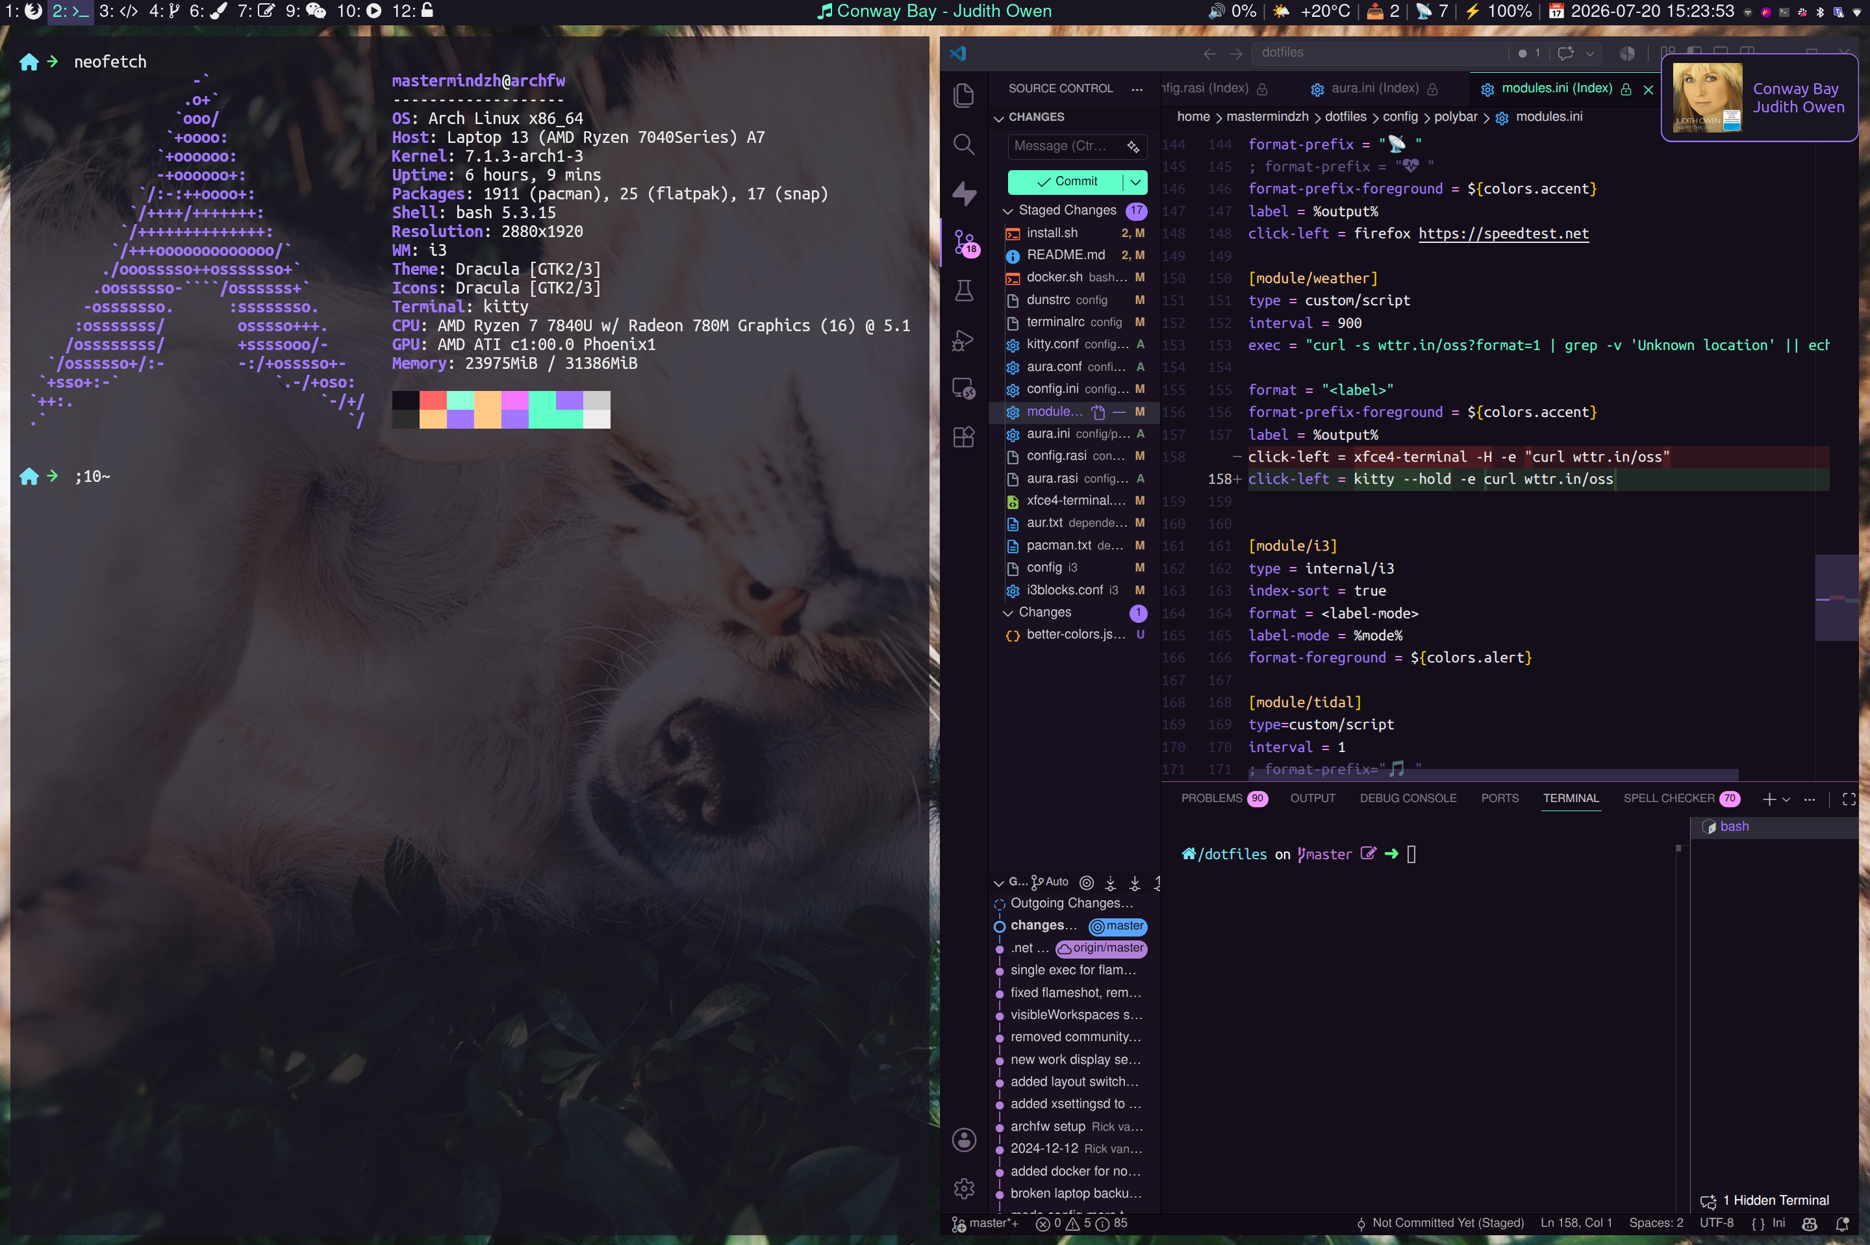Open Copilot status icon in the status bar
The image size is (1870, 1245).
coord(1810,1224)
